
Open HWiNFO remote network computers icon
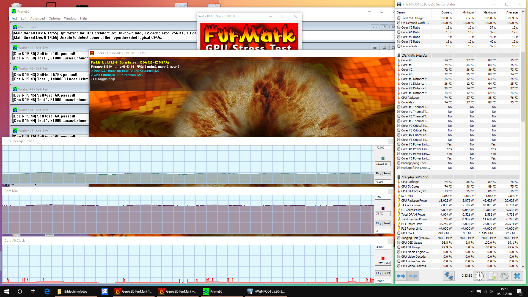click(449, 276)
